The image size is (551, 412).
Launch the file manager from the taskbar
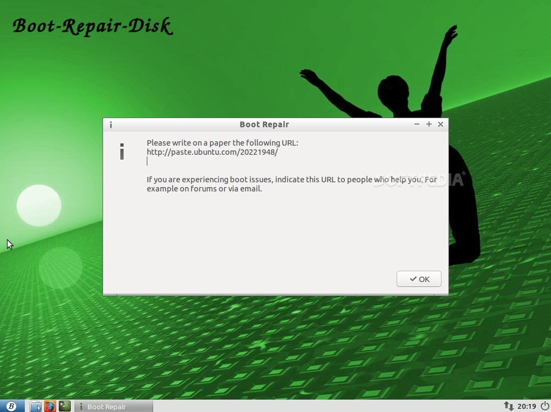36,407
